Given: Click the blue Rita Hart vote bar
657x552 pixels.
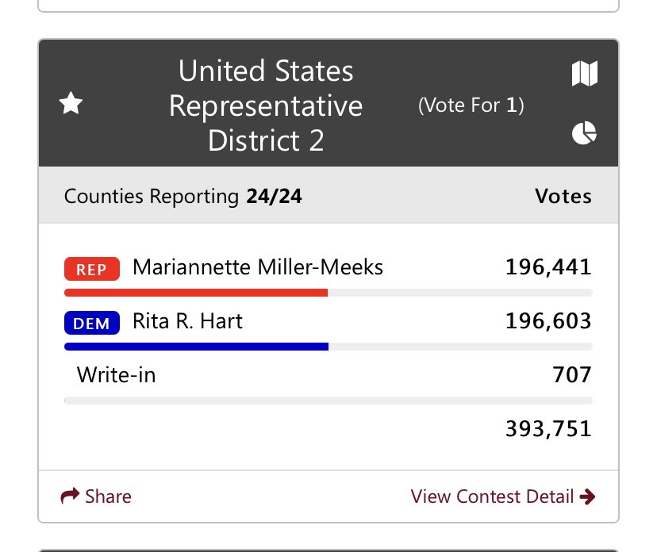Looking at the screenshot, I should click(x=196, y=347).
